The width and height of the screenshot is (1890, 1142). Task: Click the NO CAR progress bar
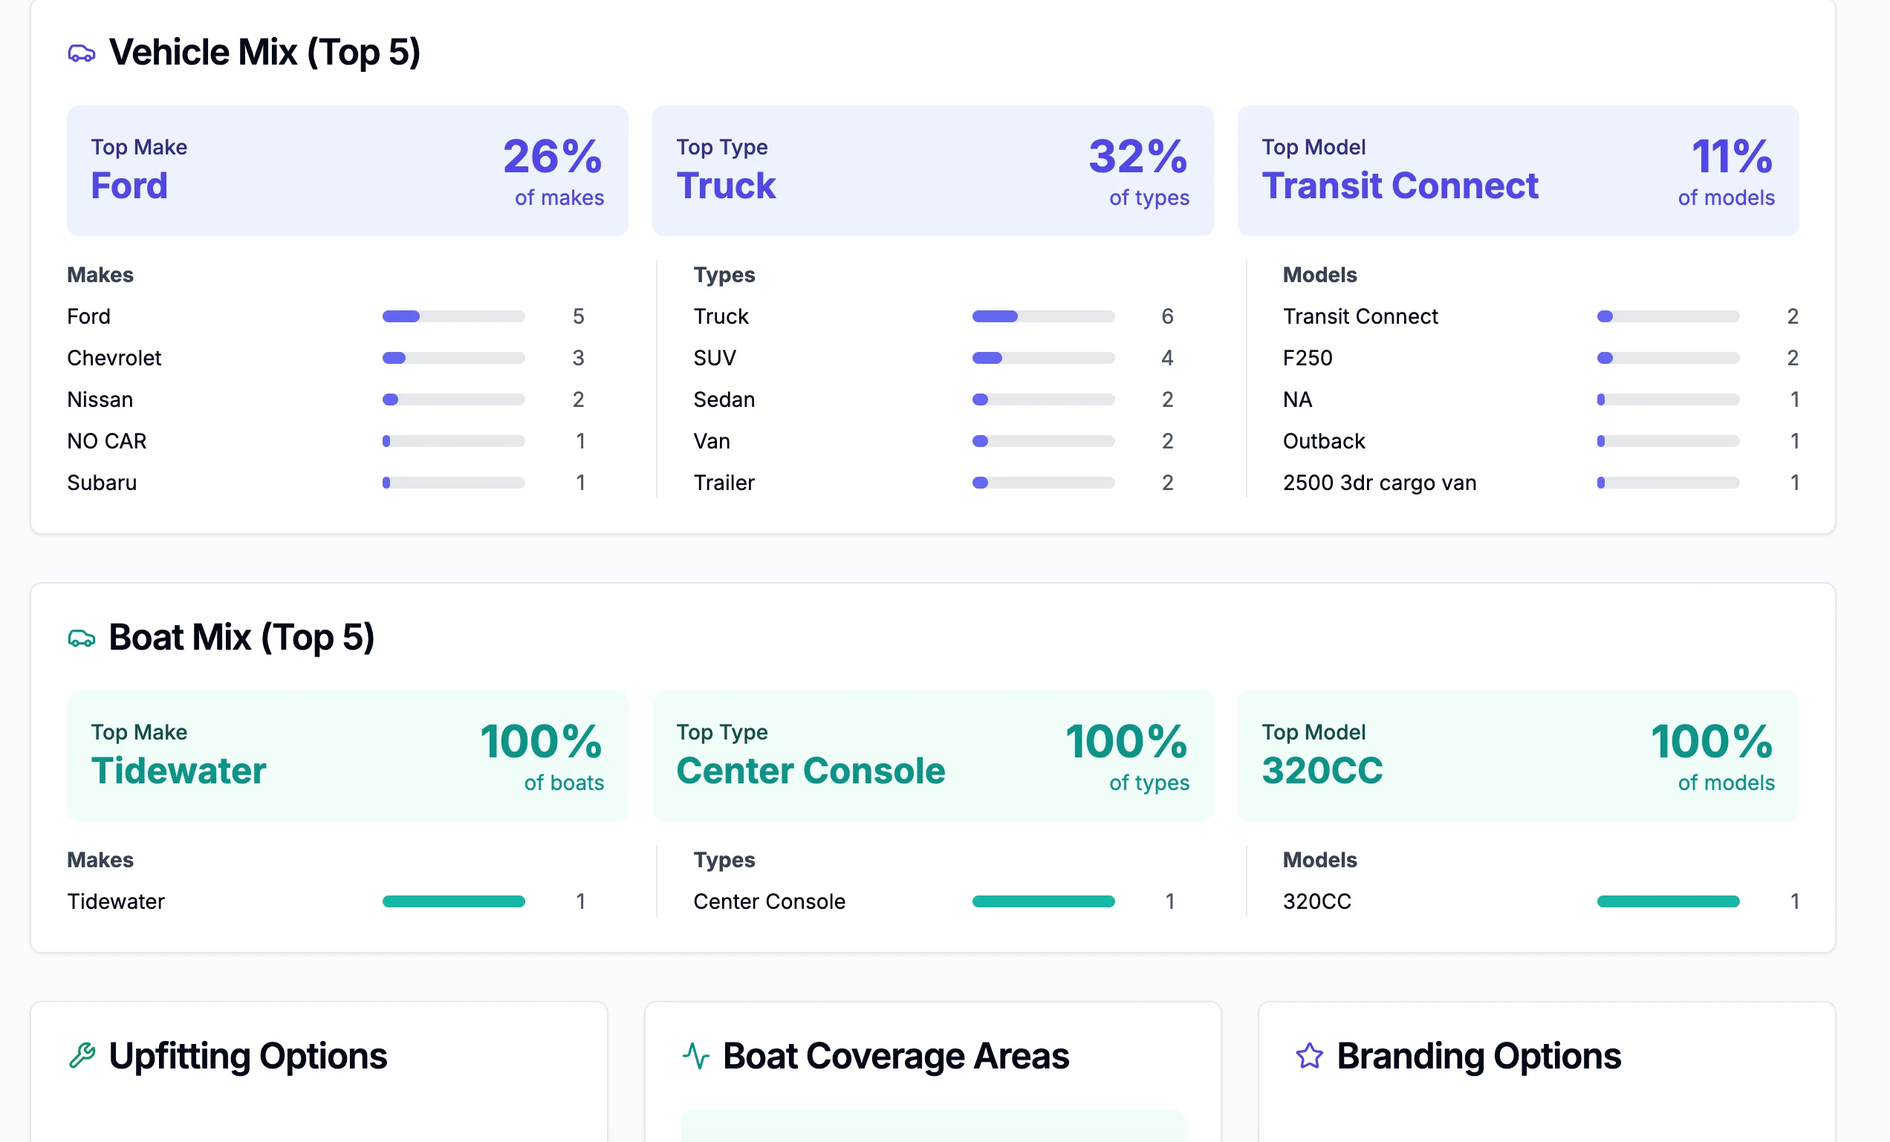[453, 442]
